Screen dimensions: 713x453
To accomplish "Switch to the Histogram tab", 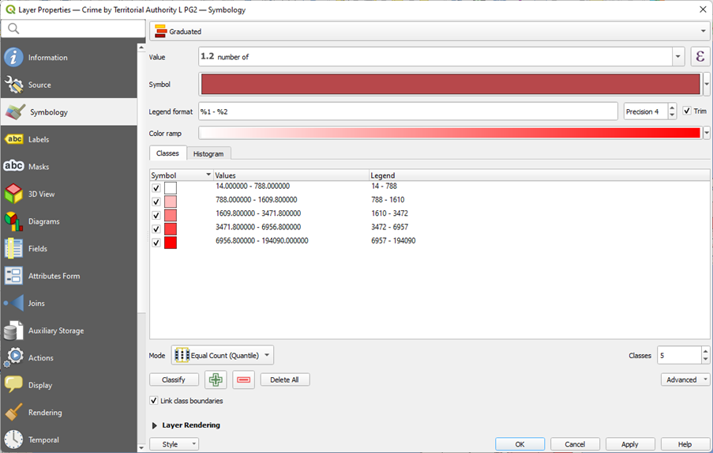I will pyautogui.click(x=208, y=154).
